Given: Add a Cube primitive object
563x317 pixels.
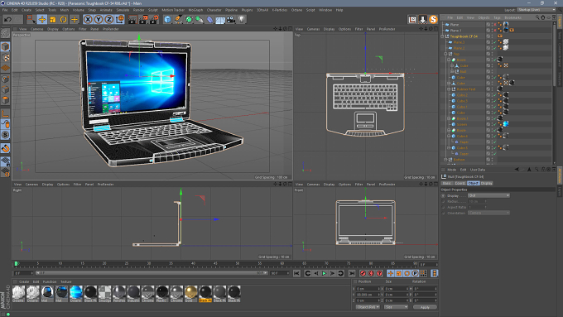Looking at the screenshot, I should click(x=168, y=19).
